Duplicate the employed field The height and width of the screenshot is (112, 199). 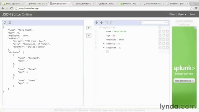point(164,40)
